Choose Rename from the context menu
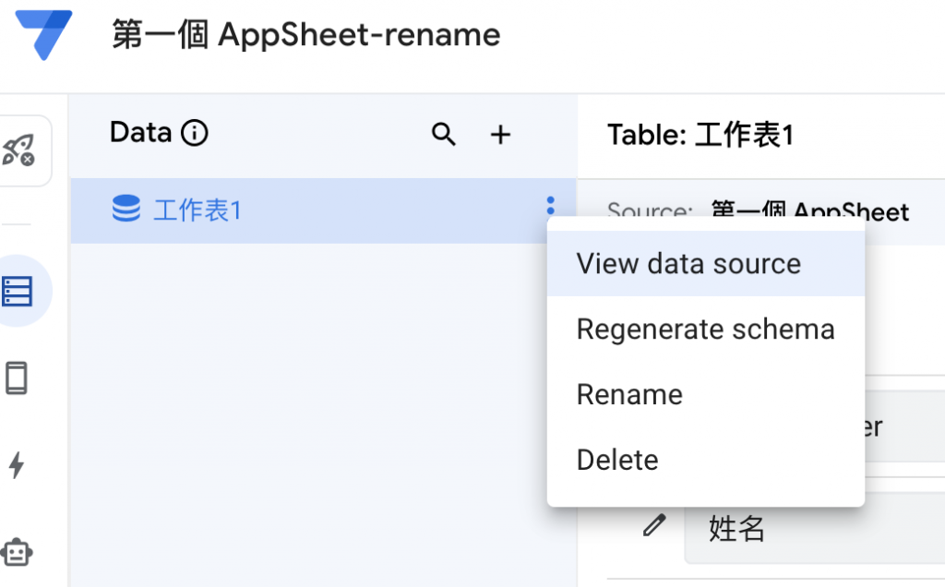945x587 pixels. [x=706, y=395]
